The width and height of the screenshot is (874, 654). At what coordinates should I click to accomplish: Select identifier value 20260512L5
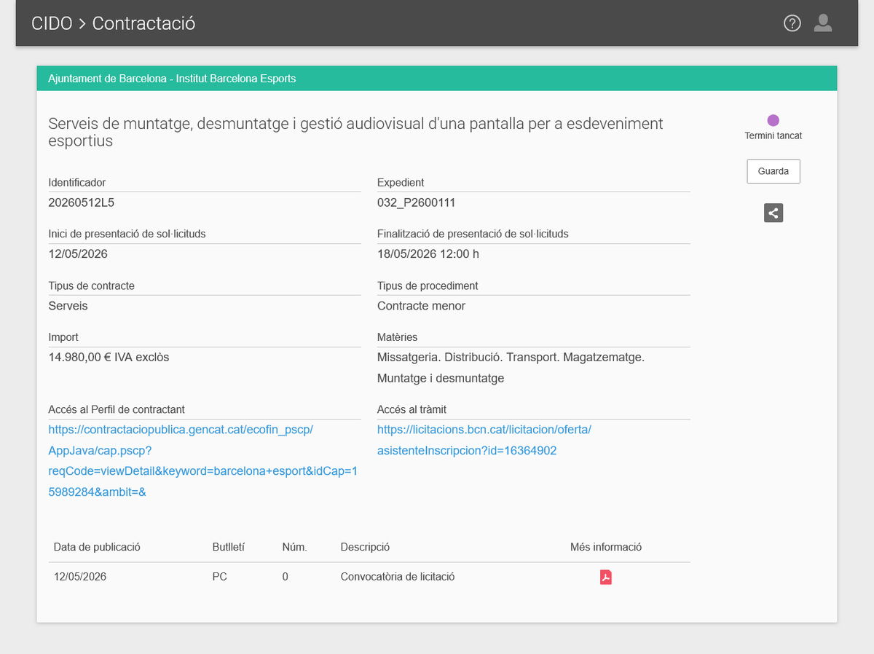click(x=81, y=202)
